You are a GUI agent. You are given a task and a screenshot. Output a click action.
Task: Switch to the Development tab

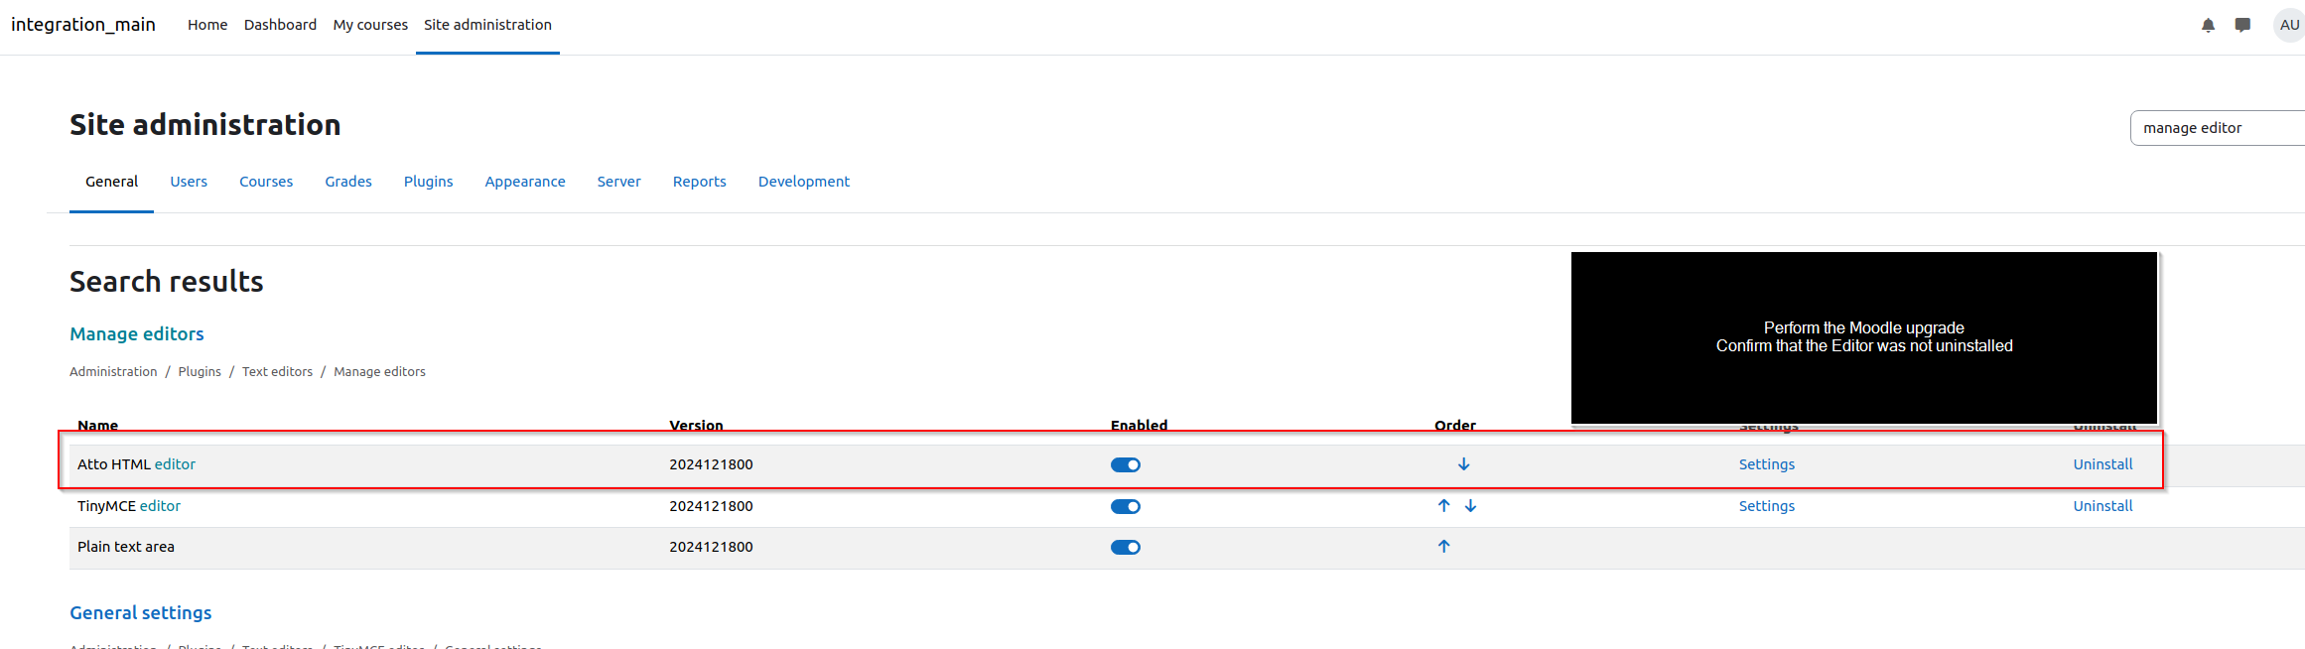(804, 182)
